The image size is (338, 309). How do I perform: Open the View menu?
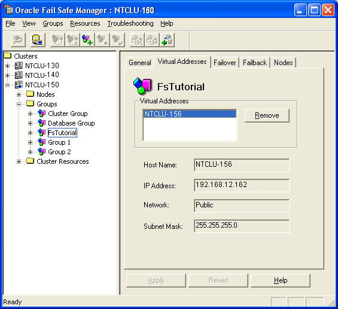click(x=29, y=23)
